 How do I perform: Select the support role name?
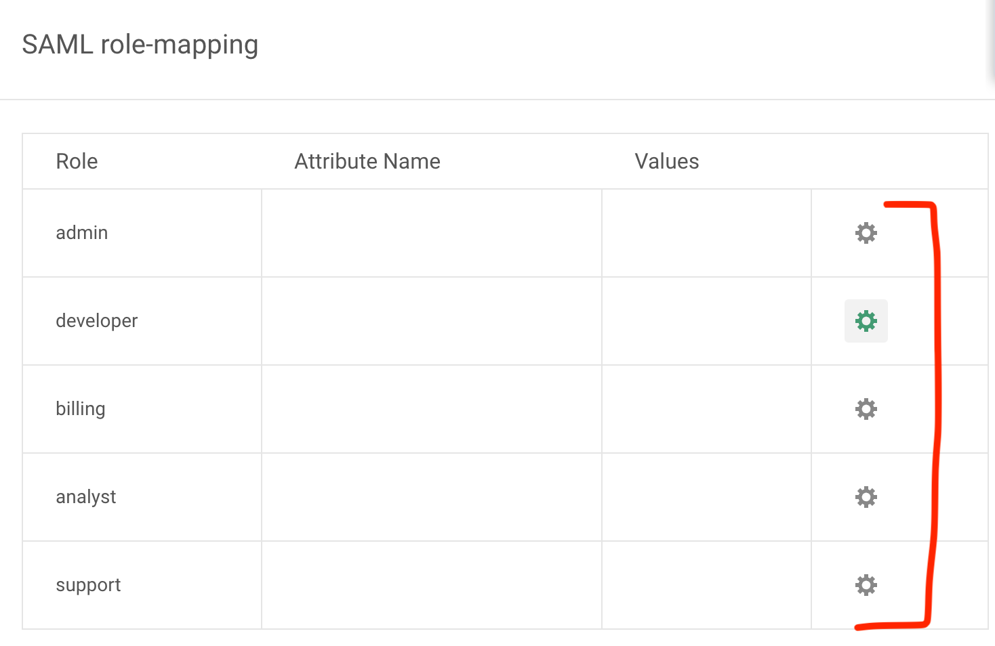88,585
